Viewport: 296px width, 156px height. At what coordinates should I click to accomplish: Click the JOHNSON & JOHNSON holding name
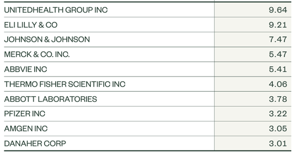47,40
